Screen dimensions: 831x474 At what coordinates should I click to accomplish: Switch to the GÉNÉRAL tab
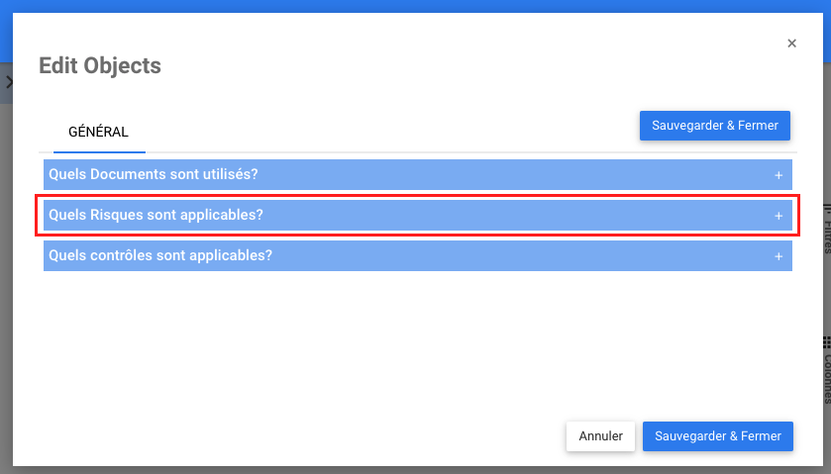tap(98, 132)
